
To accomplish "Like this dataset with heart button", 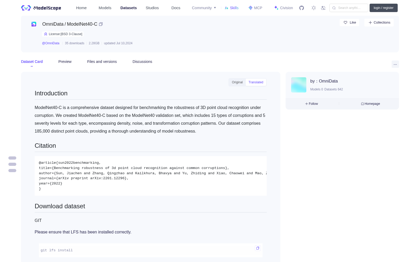I will coord(349,23).
